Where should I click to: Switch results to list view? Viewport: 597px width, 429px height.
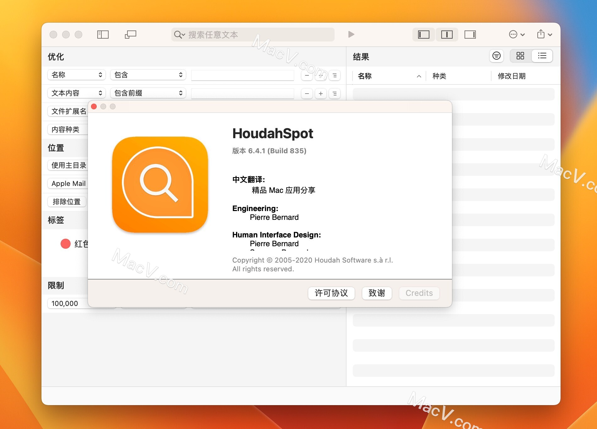(542, 56)
